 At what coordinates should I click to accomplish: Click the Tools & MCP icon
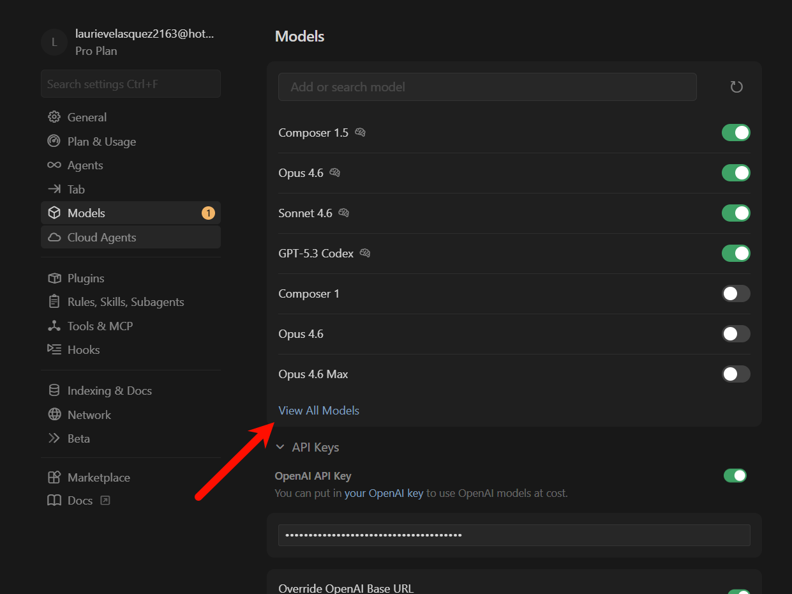[x=54, y=326]
